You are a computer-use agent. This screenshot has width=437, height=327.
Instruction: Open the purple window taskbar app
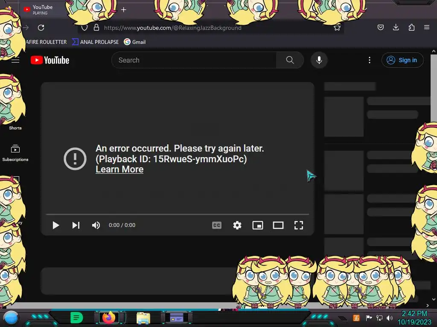[177, 318]
